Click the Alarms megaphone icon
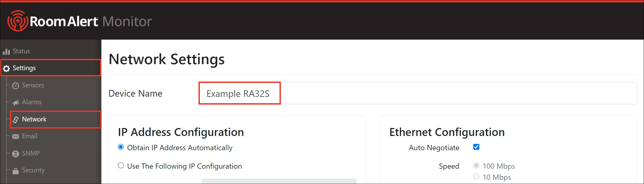The image size is (644, 184). [x=16, y=102]
